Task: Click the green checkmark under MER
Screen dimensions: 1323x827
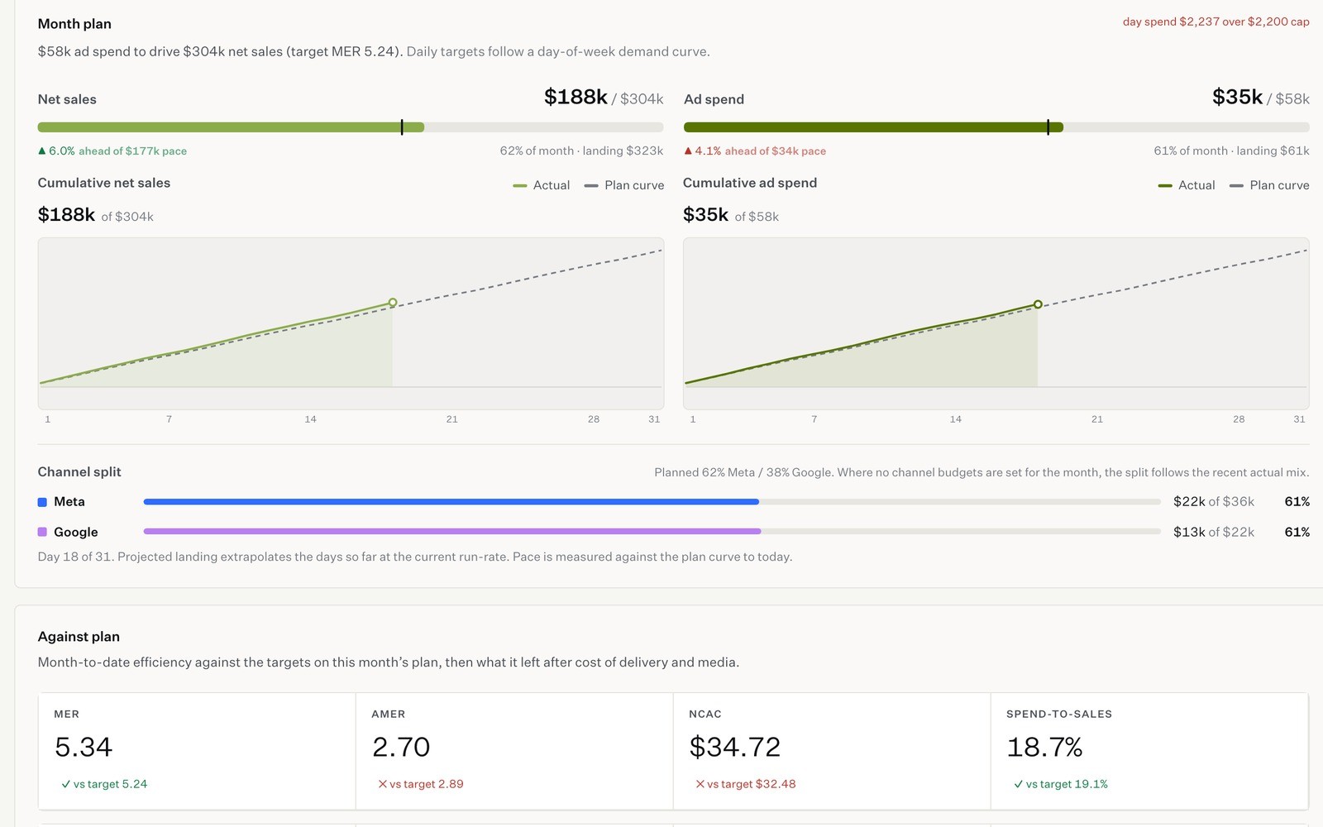Action: pos(65,784)
